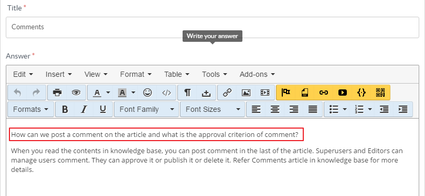Open the source code view icon
This screenshot has width=425, height=196.
tap(166, 93)
